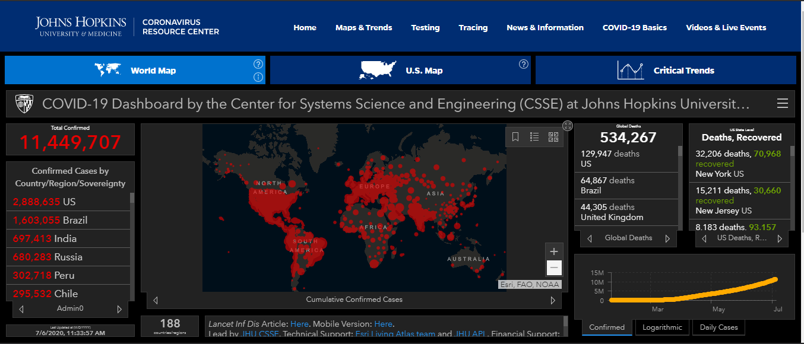Click the World Map help question icon
The width and height of the screenshot is (804, 344).
tap(258, 64)
